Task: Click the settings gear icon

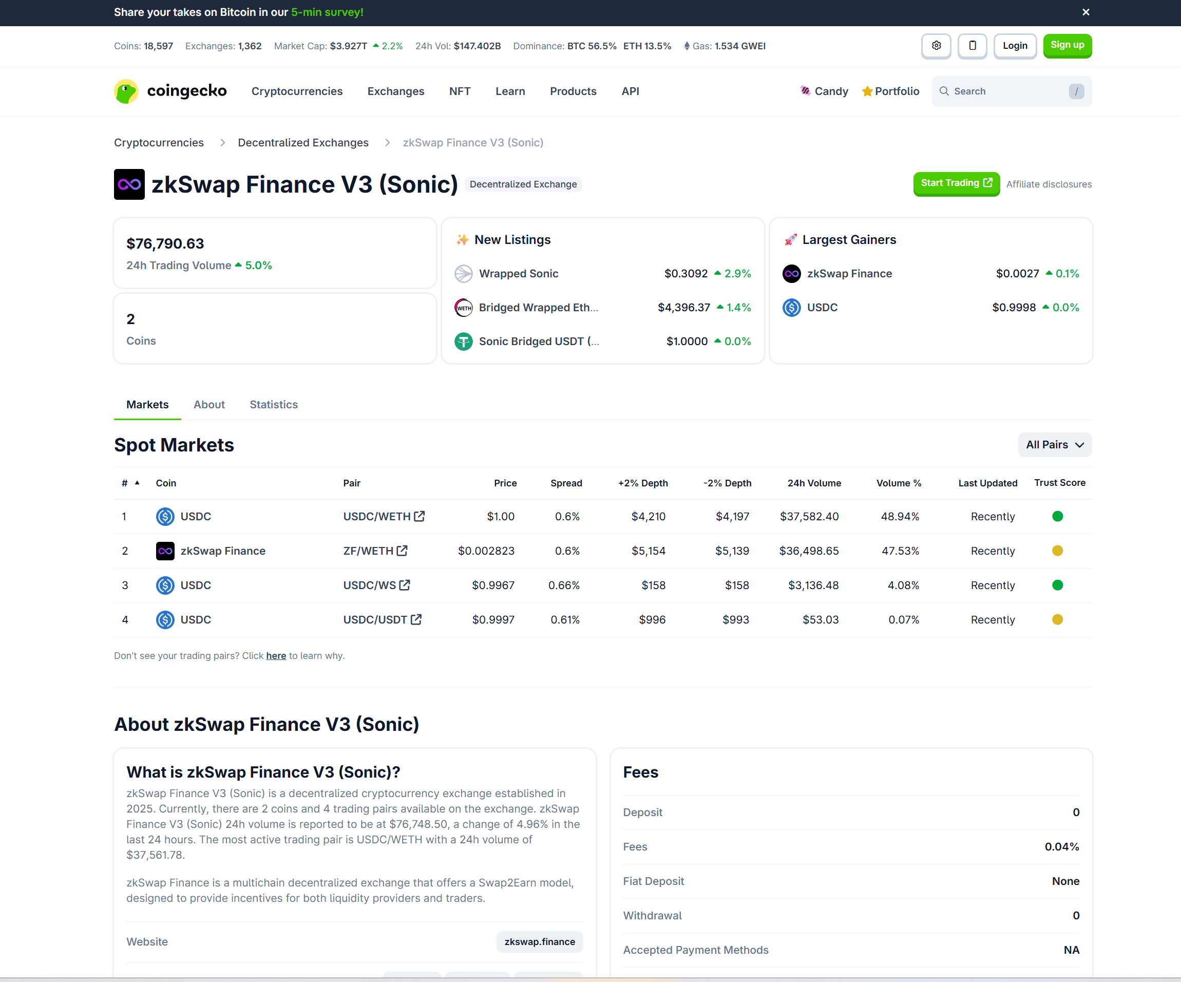Action: click(x=936, y=46)
